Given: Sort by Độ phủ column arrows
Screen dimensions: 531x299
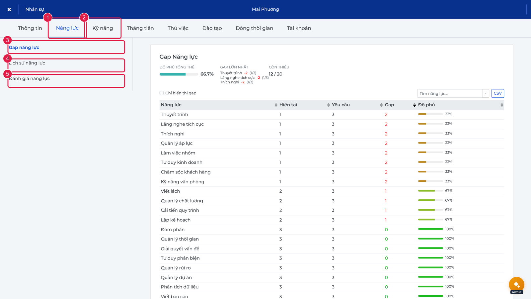Looking at the screenshot, I should coord(502,105).
